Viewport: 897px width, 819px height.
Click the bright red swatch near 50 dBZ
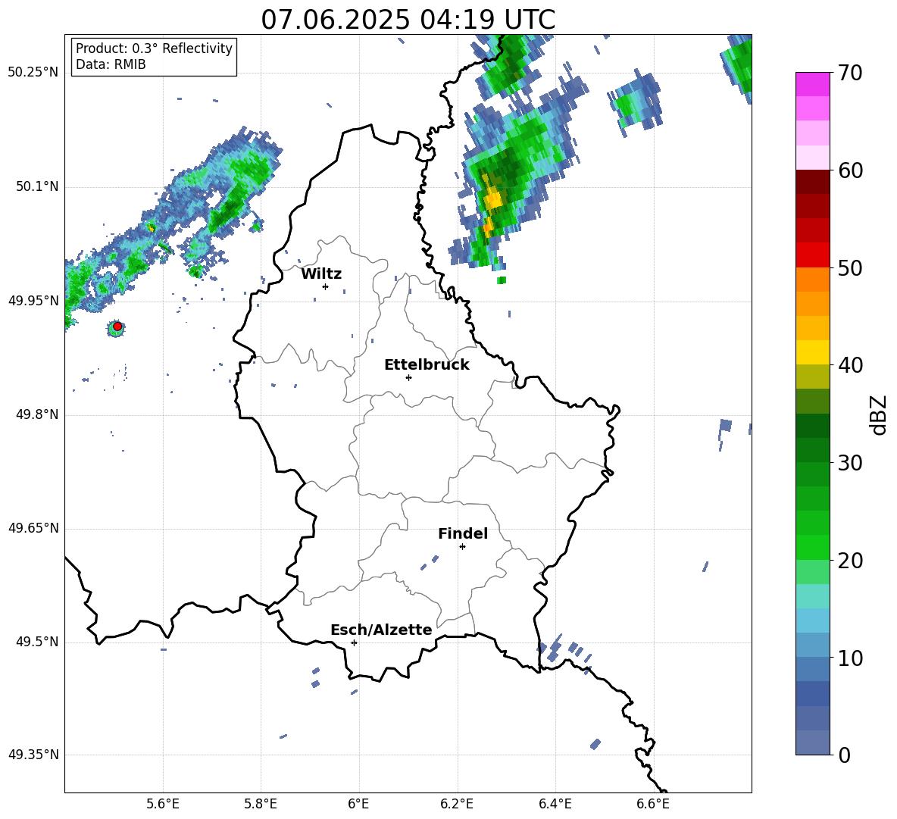tap(812, 255)
